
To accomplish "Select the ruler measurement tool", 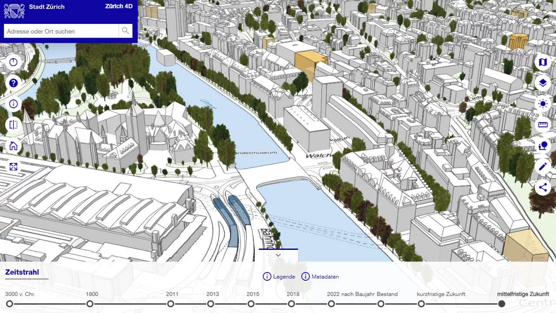I will pos(543,125).
